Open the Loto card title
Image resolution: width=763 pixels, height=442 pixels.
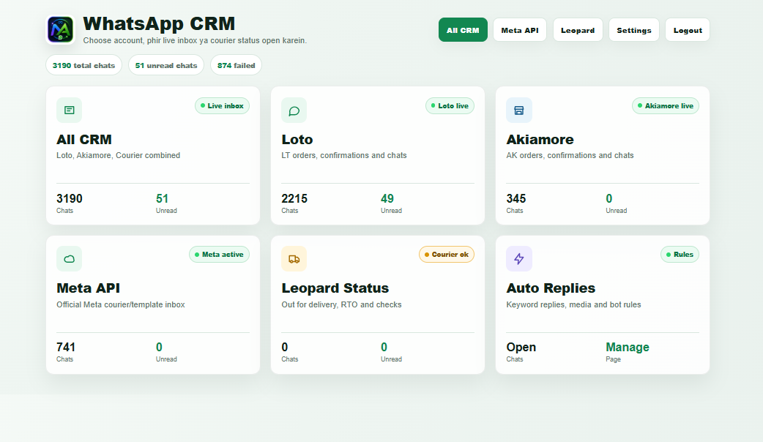(x=297, y=140)
